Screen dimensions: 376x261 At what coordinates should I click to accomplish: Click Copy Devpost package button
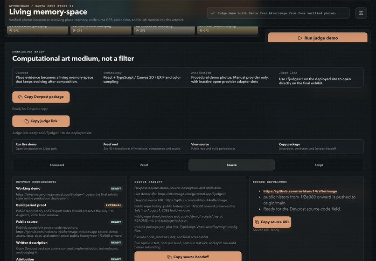tap(41, 97)
